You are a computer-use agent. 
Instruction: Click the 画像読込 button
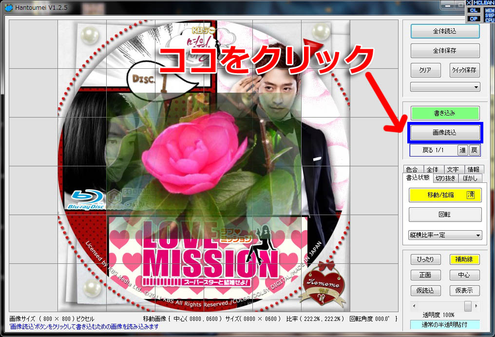(x=445, y=133)
